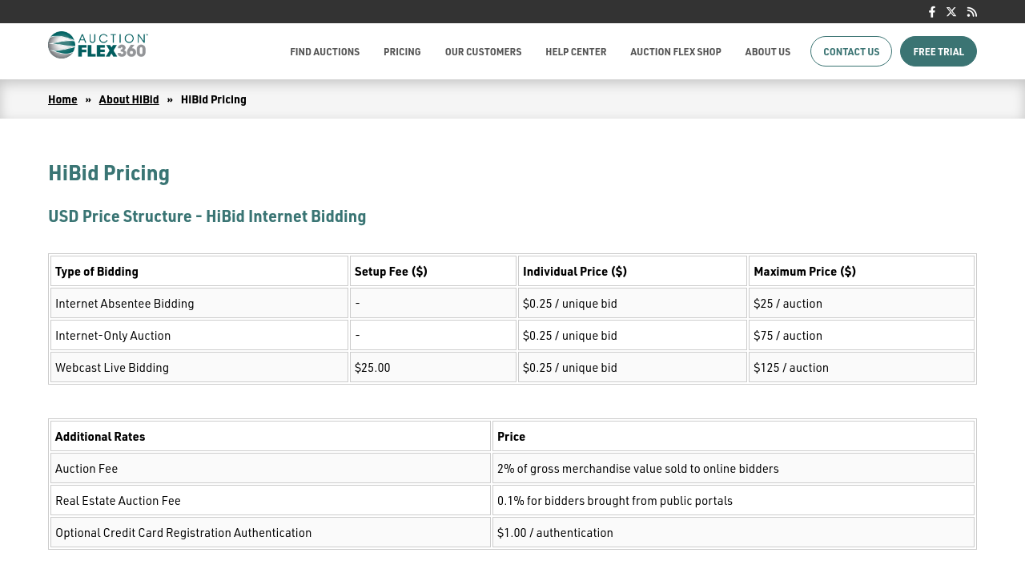Navigate to About HiBid breadcrumb link
This screenshot has height=577, width=1025.
[x=129, y=99]
